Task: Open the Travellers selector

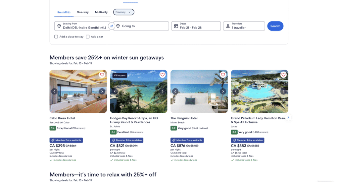Action: [244, 26]
